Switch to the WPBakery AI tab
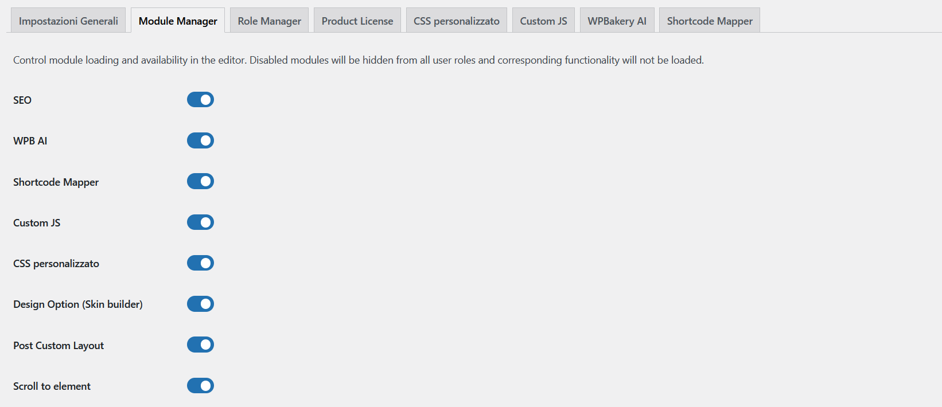 (x=617, y=21)
